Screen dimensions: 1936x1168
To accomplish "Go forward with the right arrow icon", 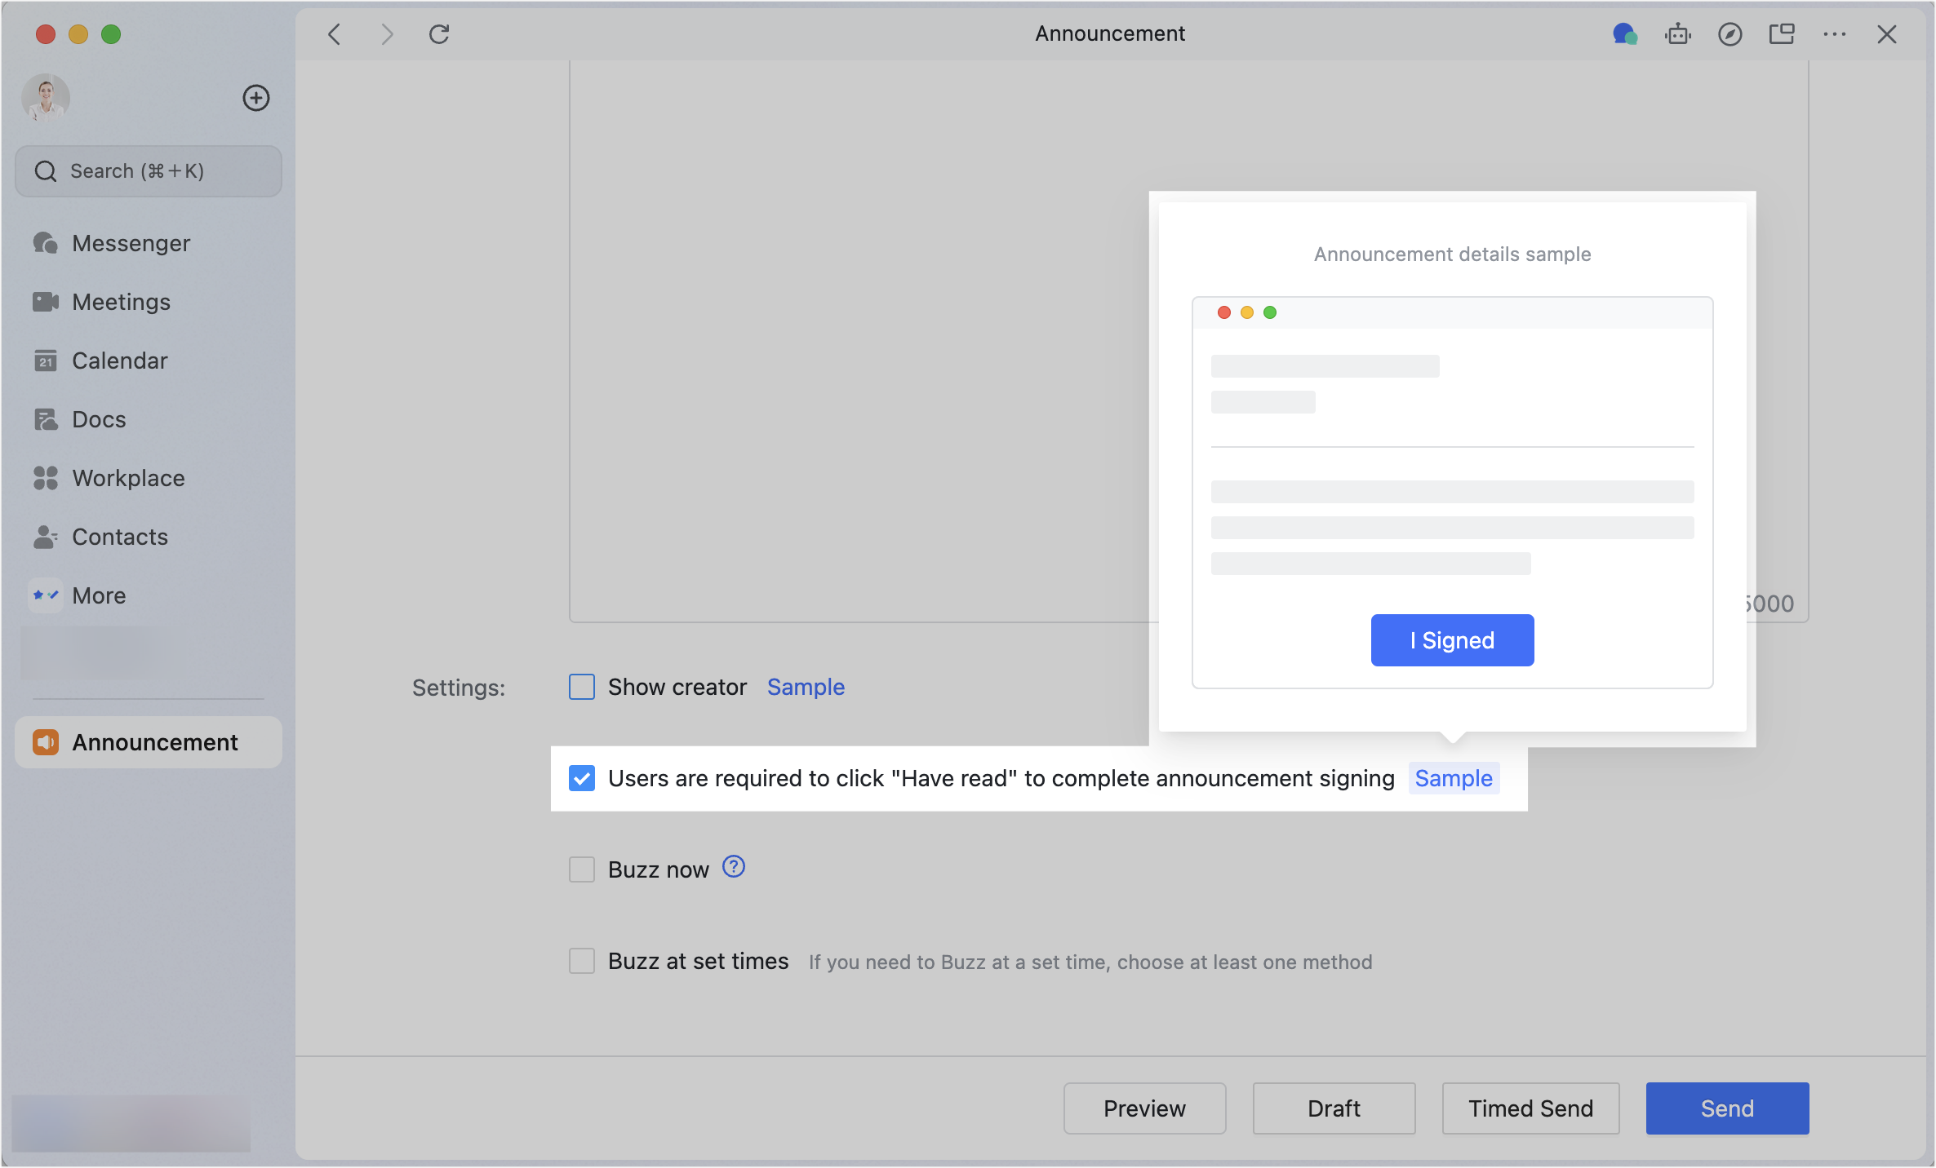I will (387, 34).
